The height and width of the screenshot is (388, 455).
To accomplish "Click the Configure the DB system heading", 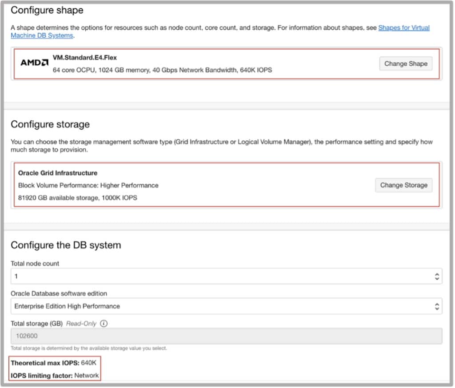I will 66,245.
